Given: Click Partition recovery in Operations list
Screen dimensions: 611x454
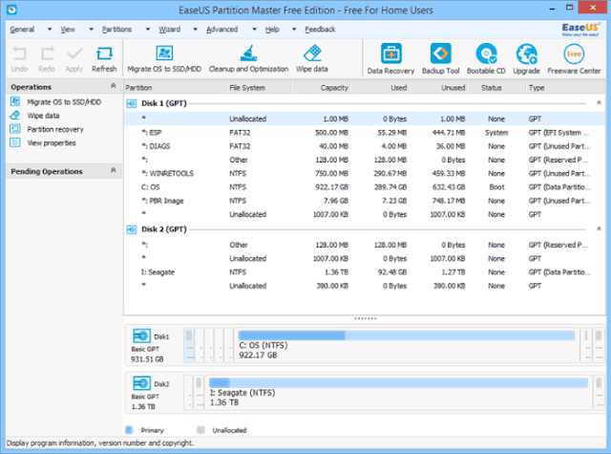Looking at the screenshot, I should coord(55,129).
